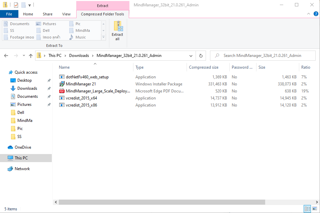This screenshot has height=213, width=320.
Task: Choose MindMa as extract destination in ribbon
Action: 80,30
